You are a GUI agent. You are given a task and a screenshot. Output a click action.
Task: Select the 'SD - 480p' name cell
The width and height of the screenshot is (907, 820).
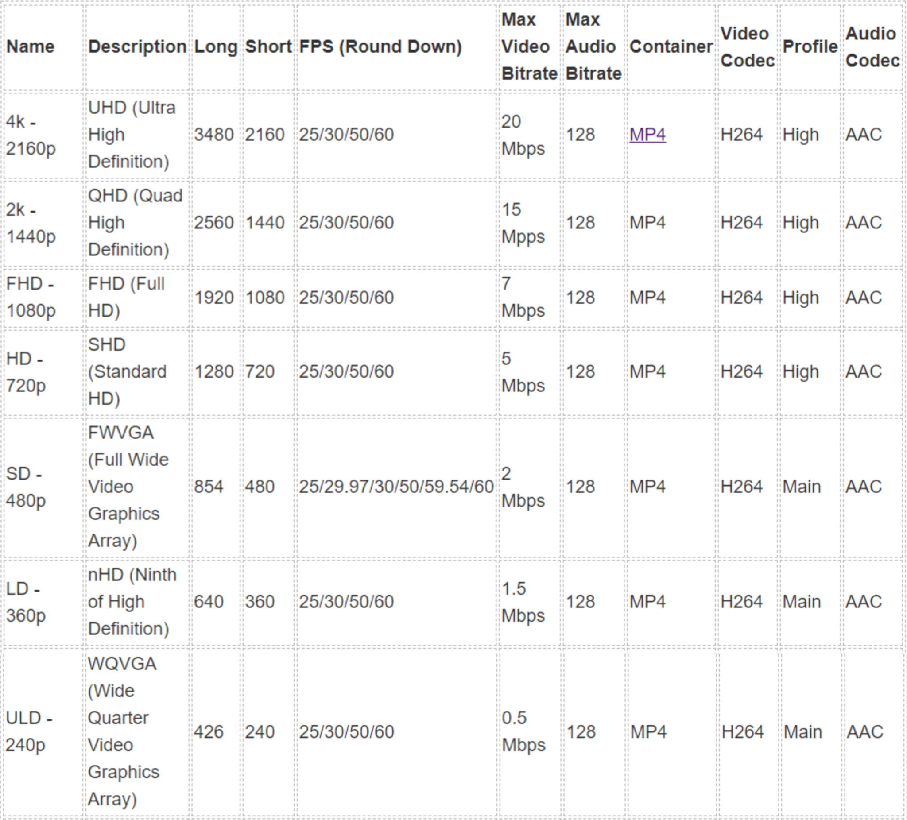tap(26, 487)
